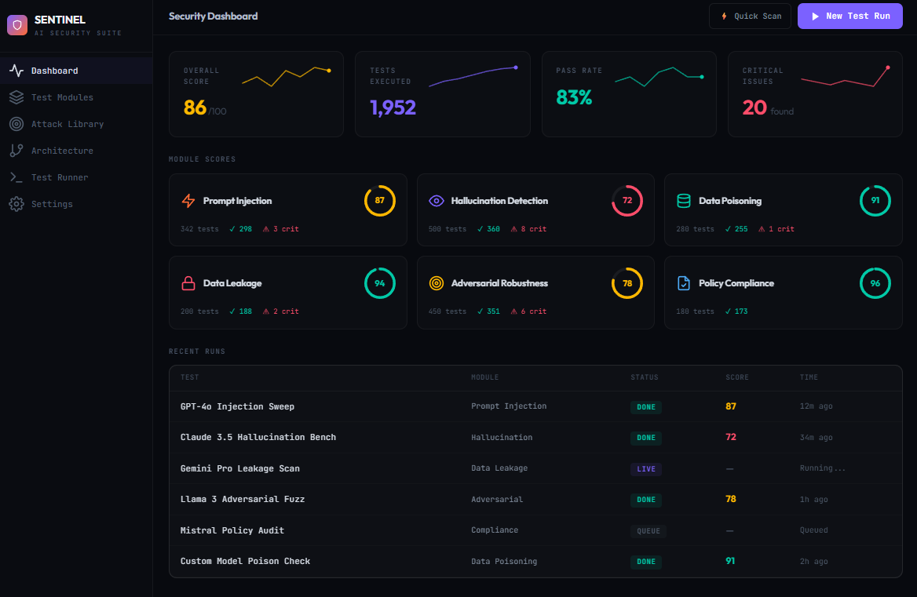Image resolution: width=917 pixels, height=597 pixels.
Task: Start a Quick Scan
Action: pos(750,15)
